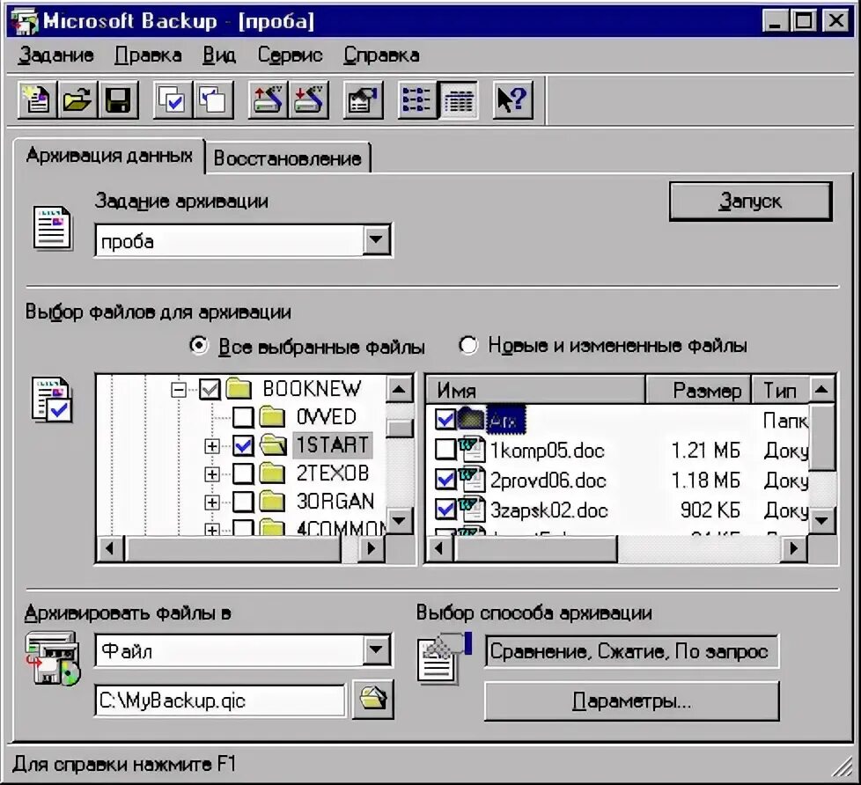This screenshot has width=861, height=785.
Task: Click the C:\MyBackup.qic path input field
Action: (220, 701)
